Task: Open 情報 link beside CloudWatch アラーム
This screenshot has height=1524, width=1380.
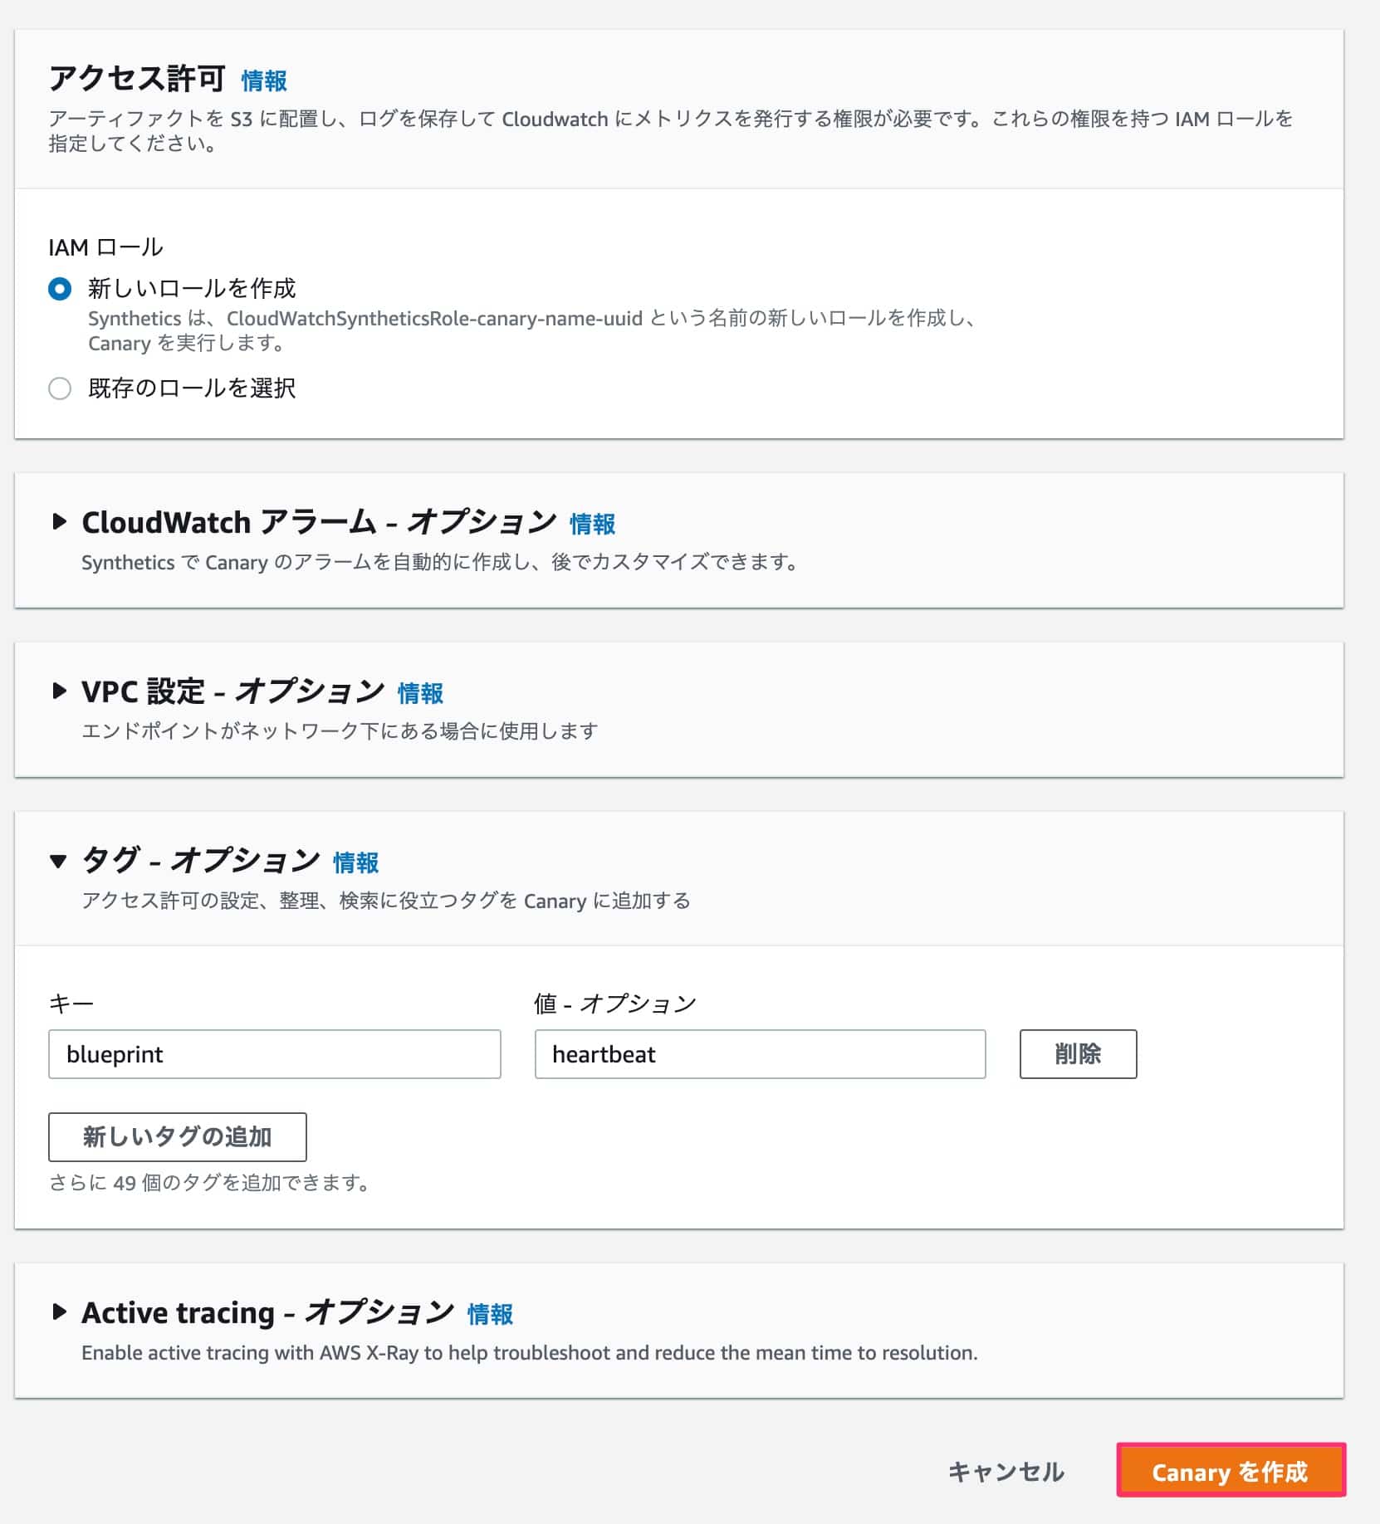Action: tap(592, 524)
